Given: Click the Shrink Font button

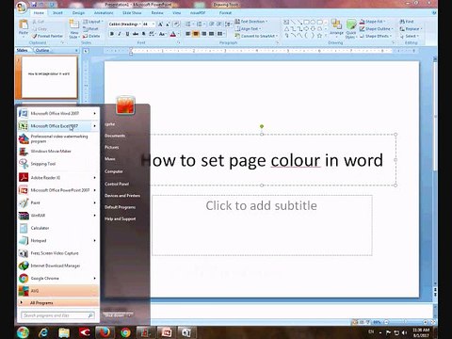Looking at the screenshot, I should pos(168,24).
